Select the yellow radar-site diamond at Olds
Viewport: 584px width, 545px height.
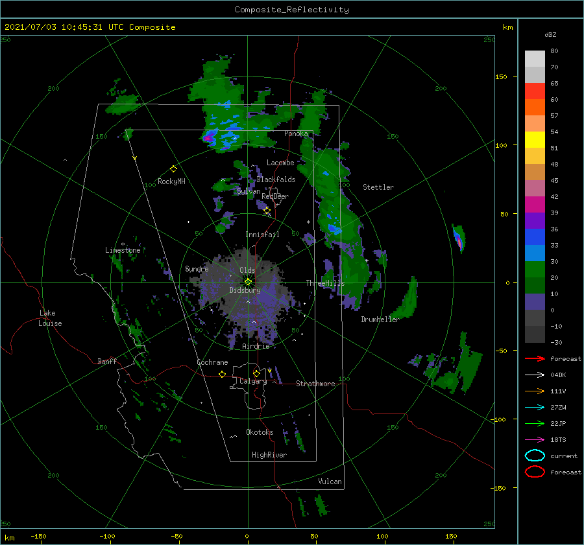tap(248, 282)
